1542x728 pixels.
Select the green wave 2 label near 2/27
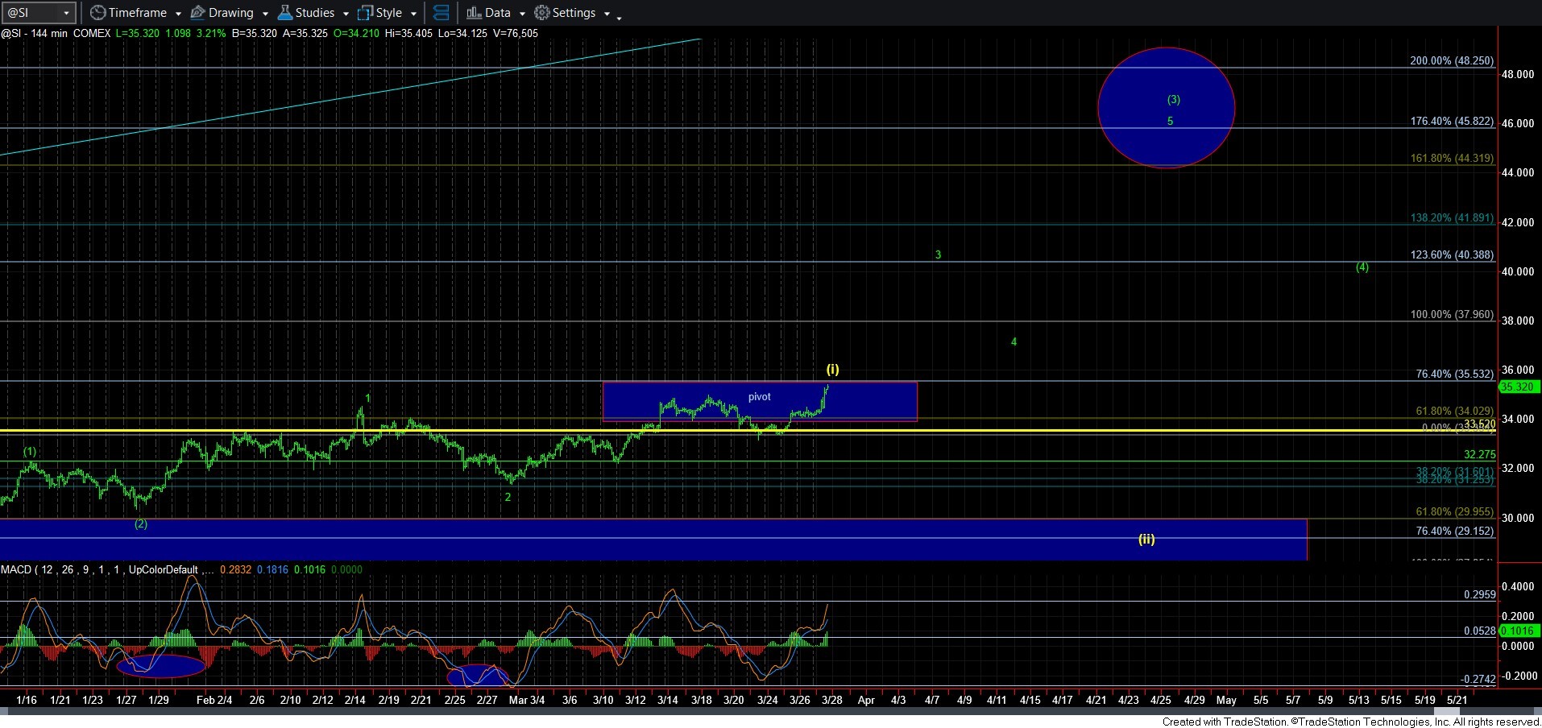click(508, 497)
